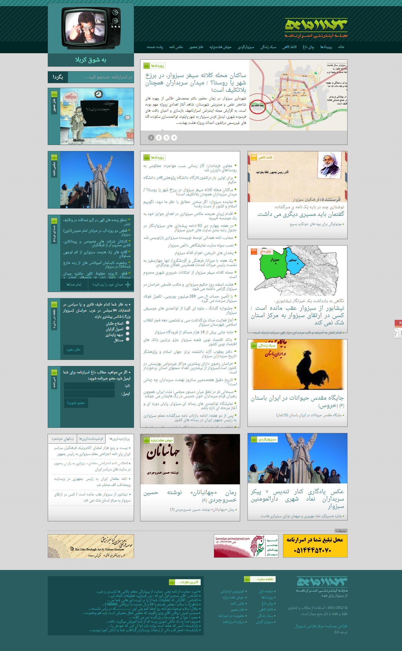Click the green icon on طنز مصور panel
The image size is (402, 651).
[54, 94]
